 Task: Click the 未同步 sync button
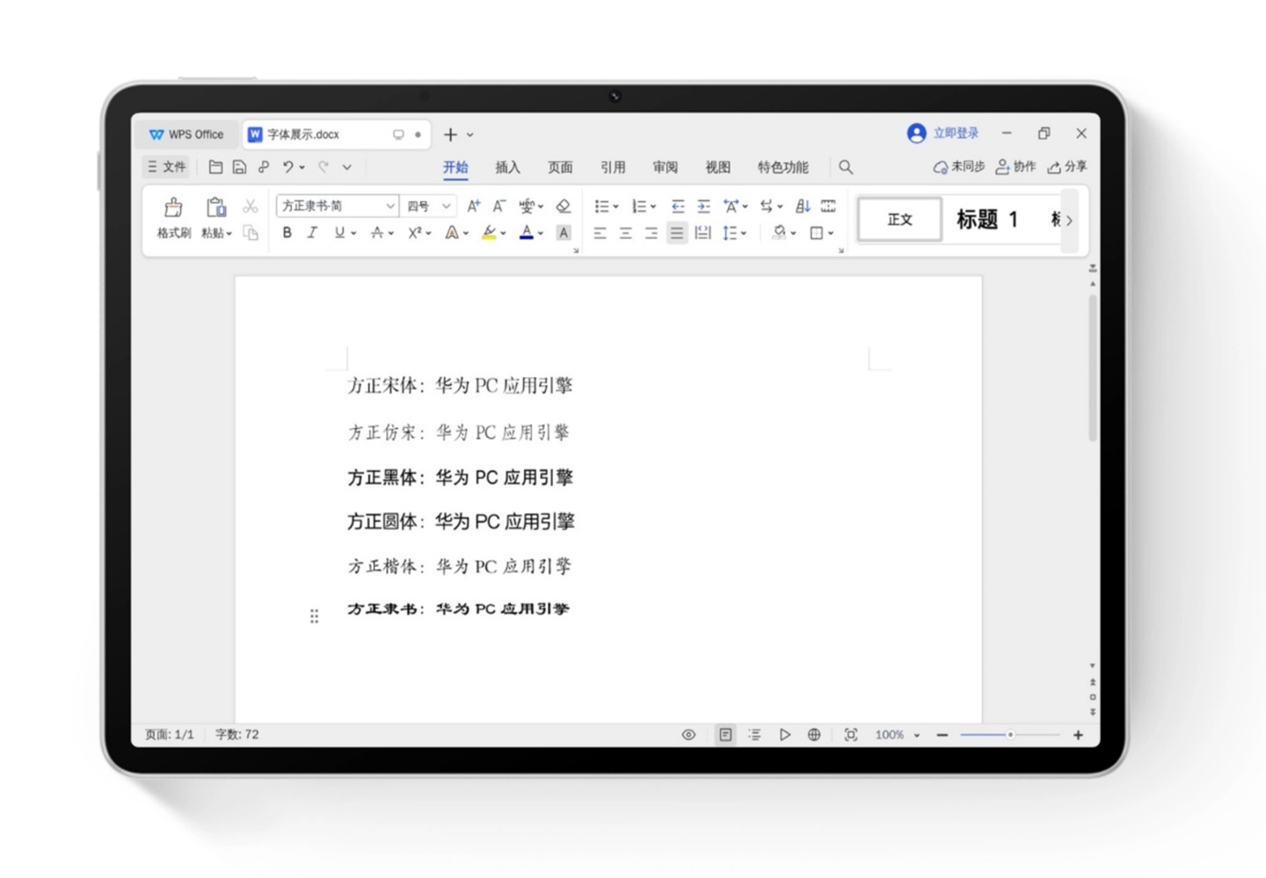[959, 166]
